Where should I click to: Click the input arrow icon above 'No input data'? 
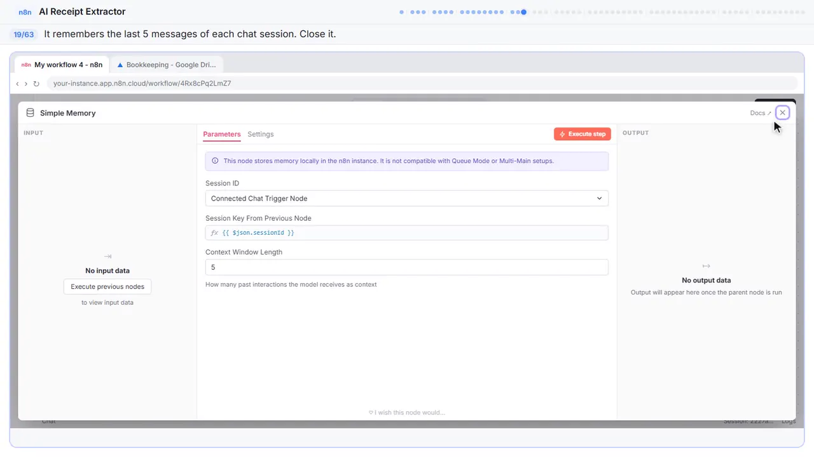click(x=107, y=256)
